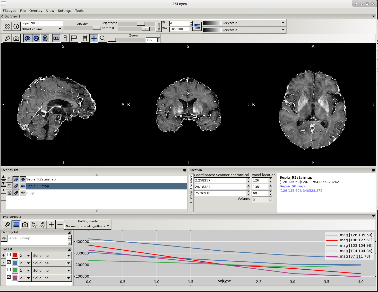The image size is (378, 292).
Task: Open line width dropdown for blue series
Action: click(25, 263)
